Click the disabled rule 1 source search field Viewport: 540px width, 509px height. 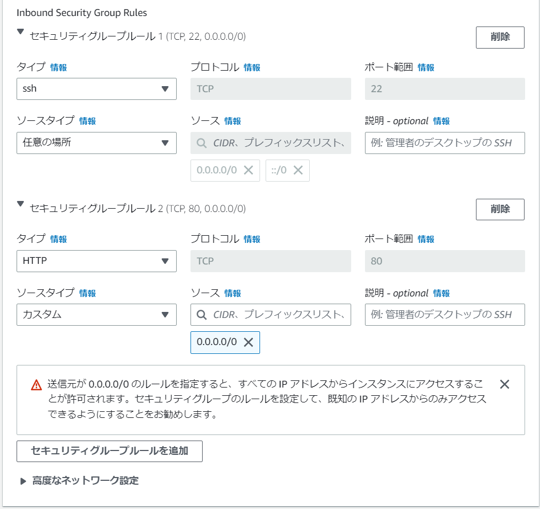pyautogui.click(x=271, y=142)
